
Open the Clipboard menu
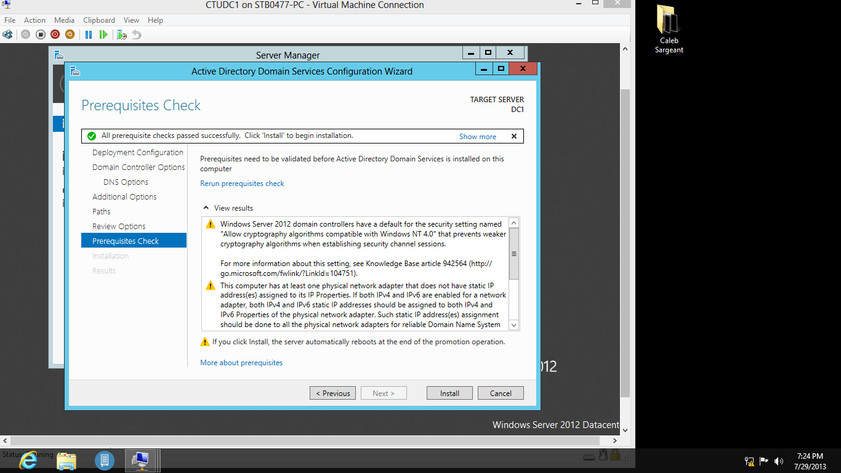pos(99,20)
